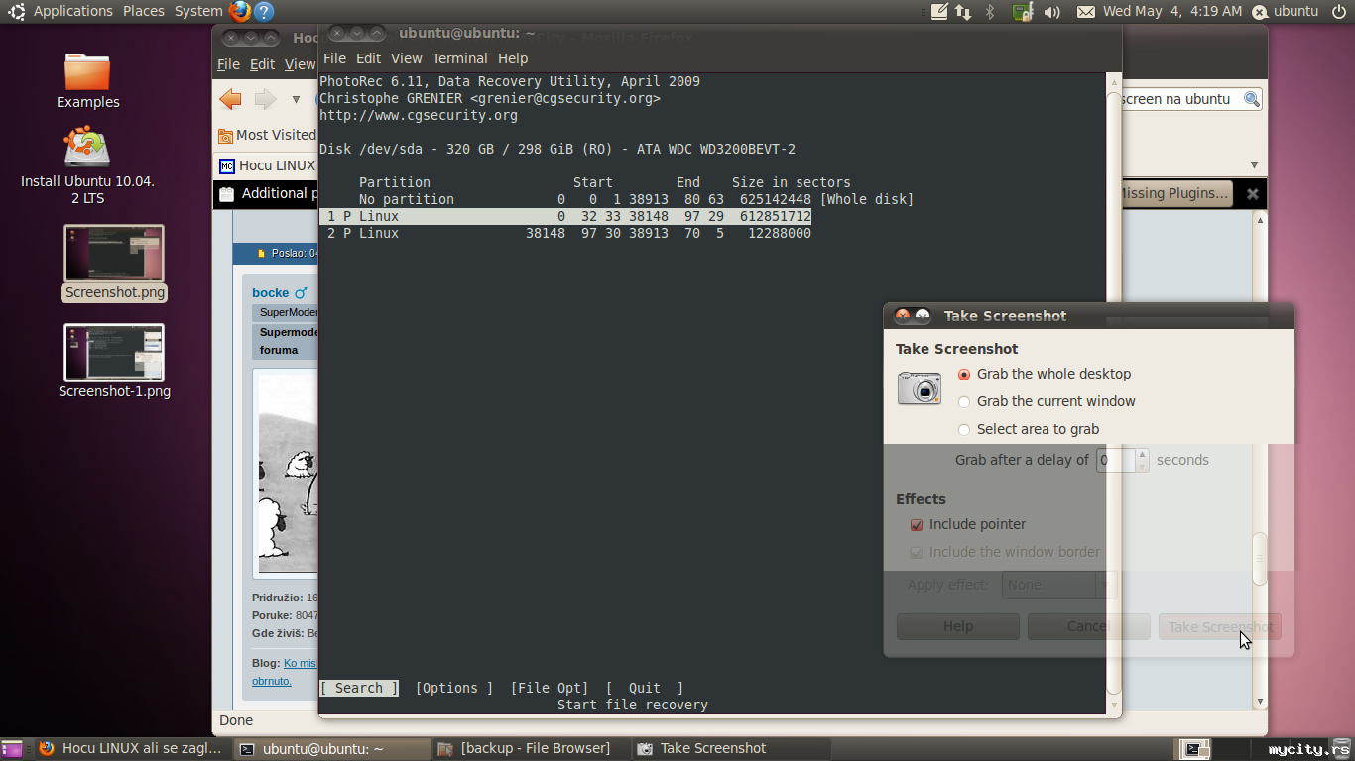This screenshot has height=761, width=1355.
Task: Increase the delay seconds stepper
Action: click(1142, 455)
